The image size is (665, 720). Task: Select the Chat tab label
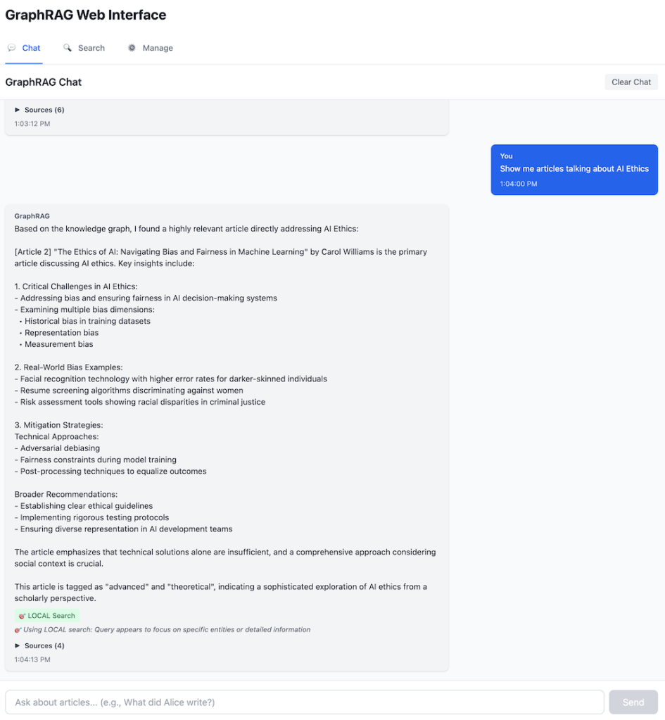[31, 48]
